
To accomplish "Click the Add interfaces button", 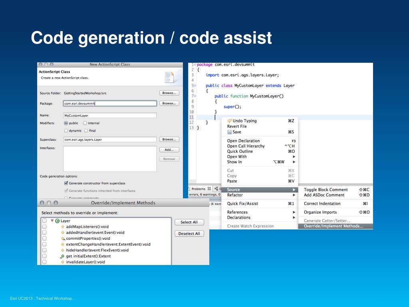I will pyautogui.click(x=169, y=150).
